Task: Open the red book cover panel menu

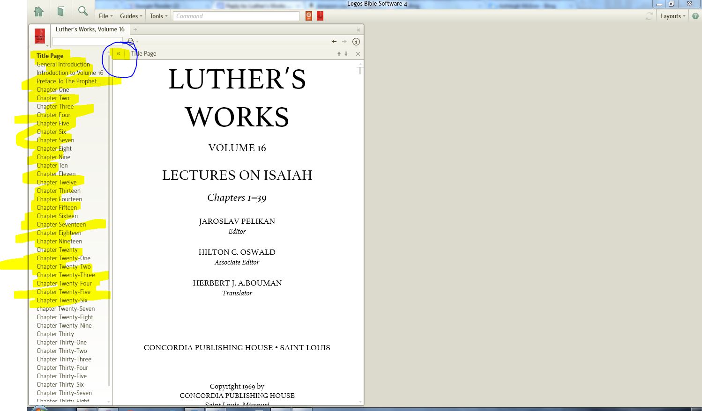Action: pyautogui.click(x=40, y=37)
